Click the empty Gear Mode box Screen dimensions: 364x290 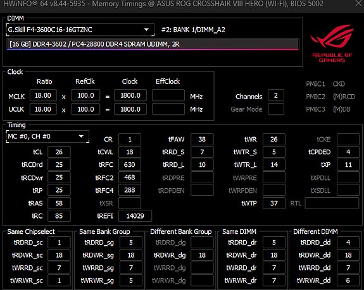(x=276, y=109)
